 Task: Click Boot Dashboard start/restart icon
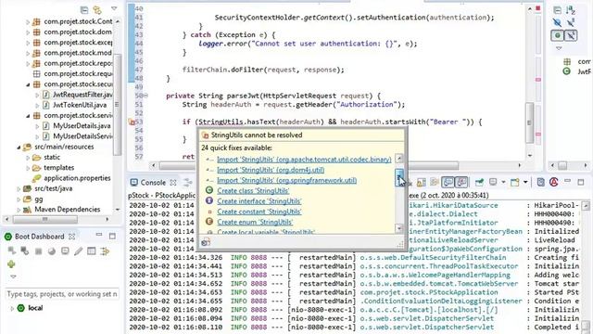[12, 250]
